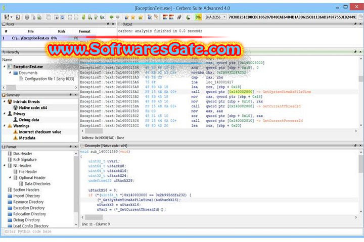Close the Format panel

coord(76,147)
